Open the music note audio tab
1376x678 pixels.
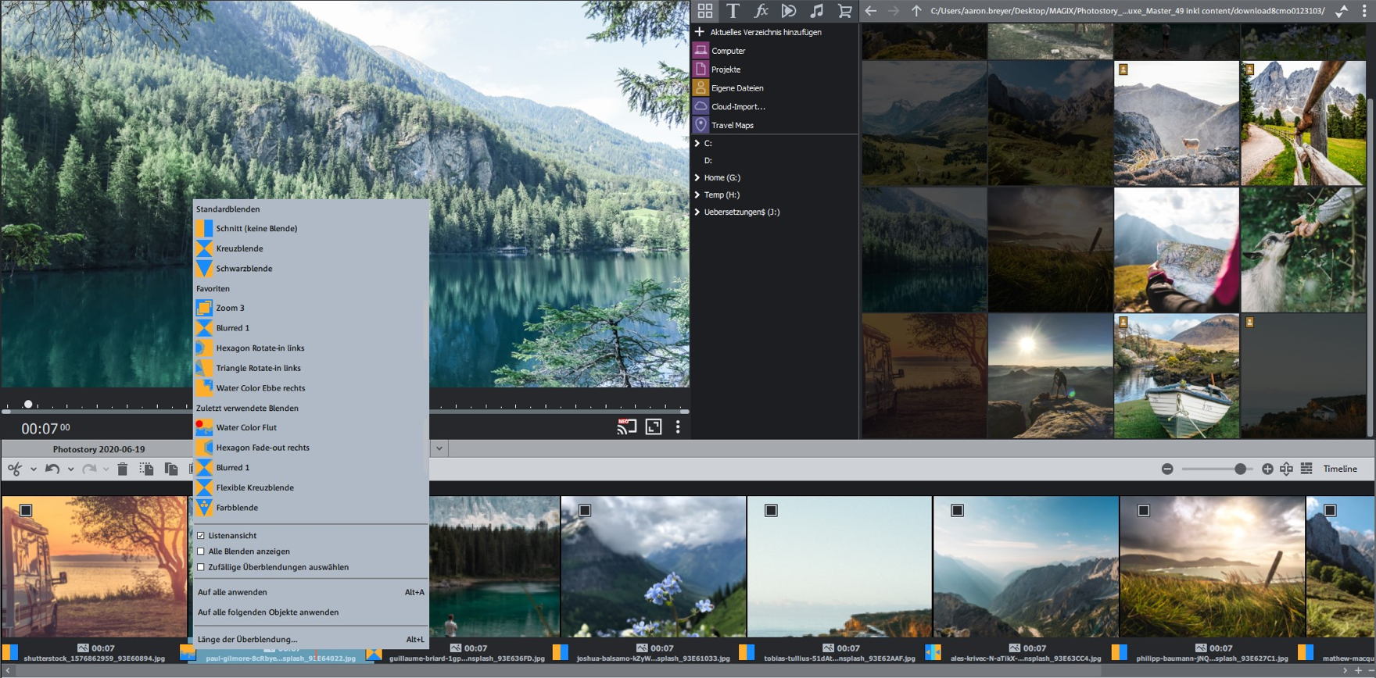coord(816,11)
